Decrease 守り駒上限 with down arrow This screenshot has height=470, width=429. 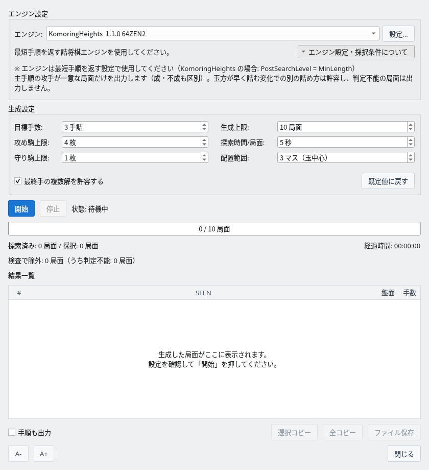pyautogui.click(x=204, y=160)
